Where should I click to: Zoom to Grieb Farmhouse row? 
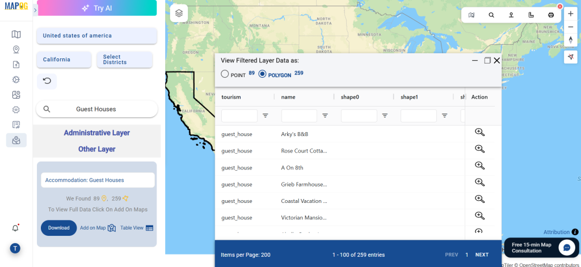(480, 182)
